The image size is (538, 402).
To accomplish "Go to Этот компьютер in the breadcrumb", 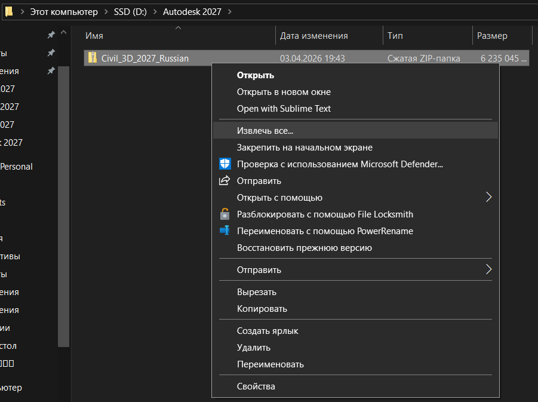I will click(x=64, y=12).
